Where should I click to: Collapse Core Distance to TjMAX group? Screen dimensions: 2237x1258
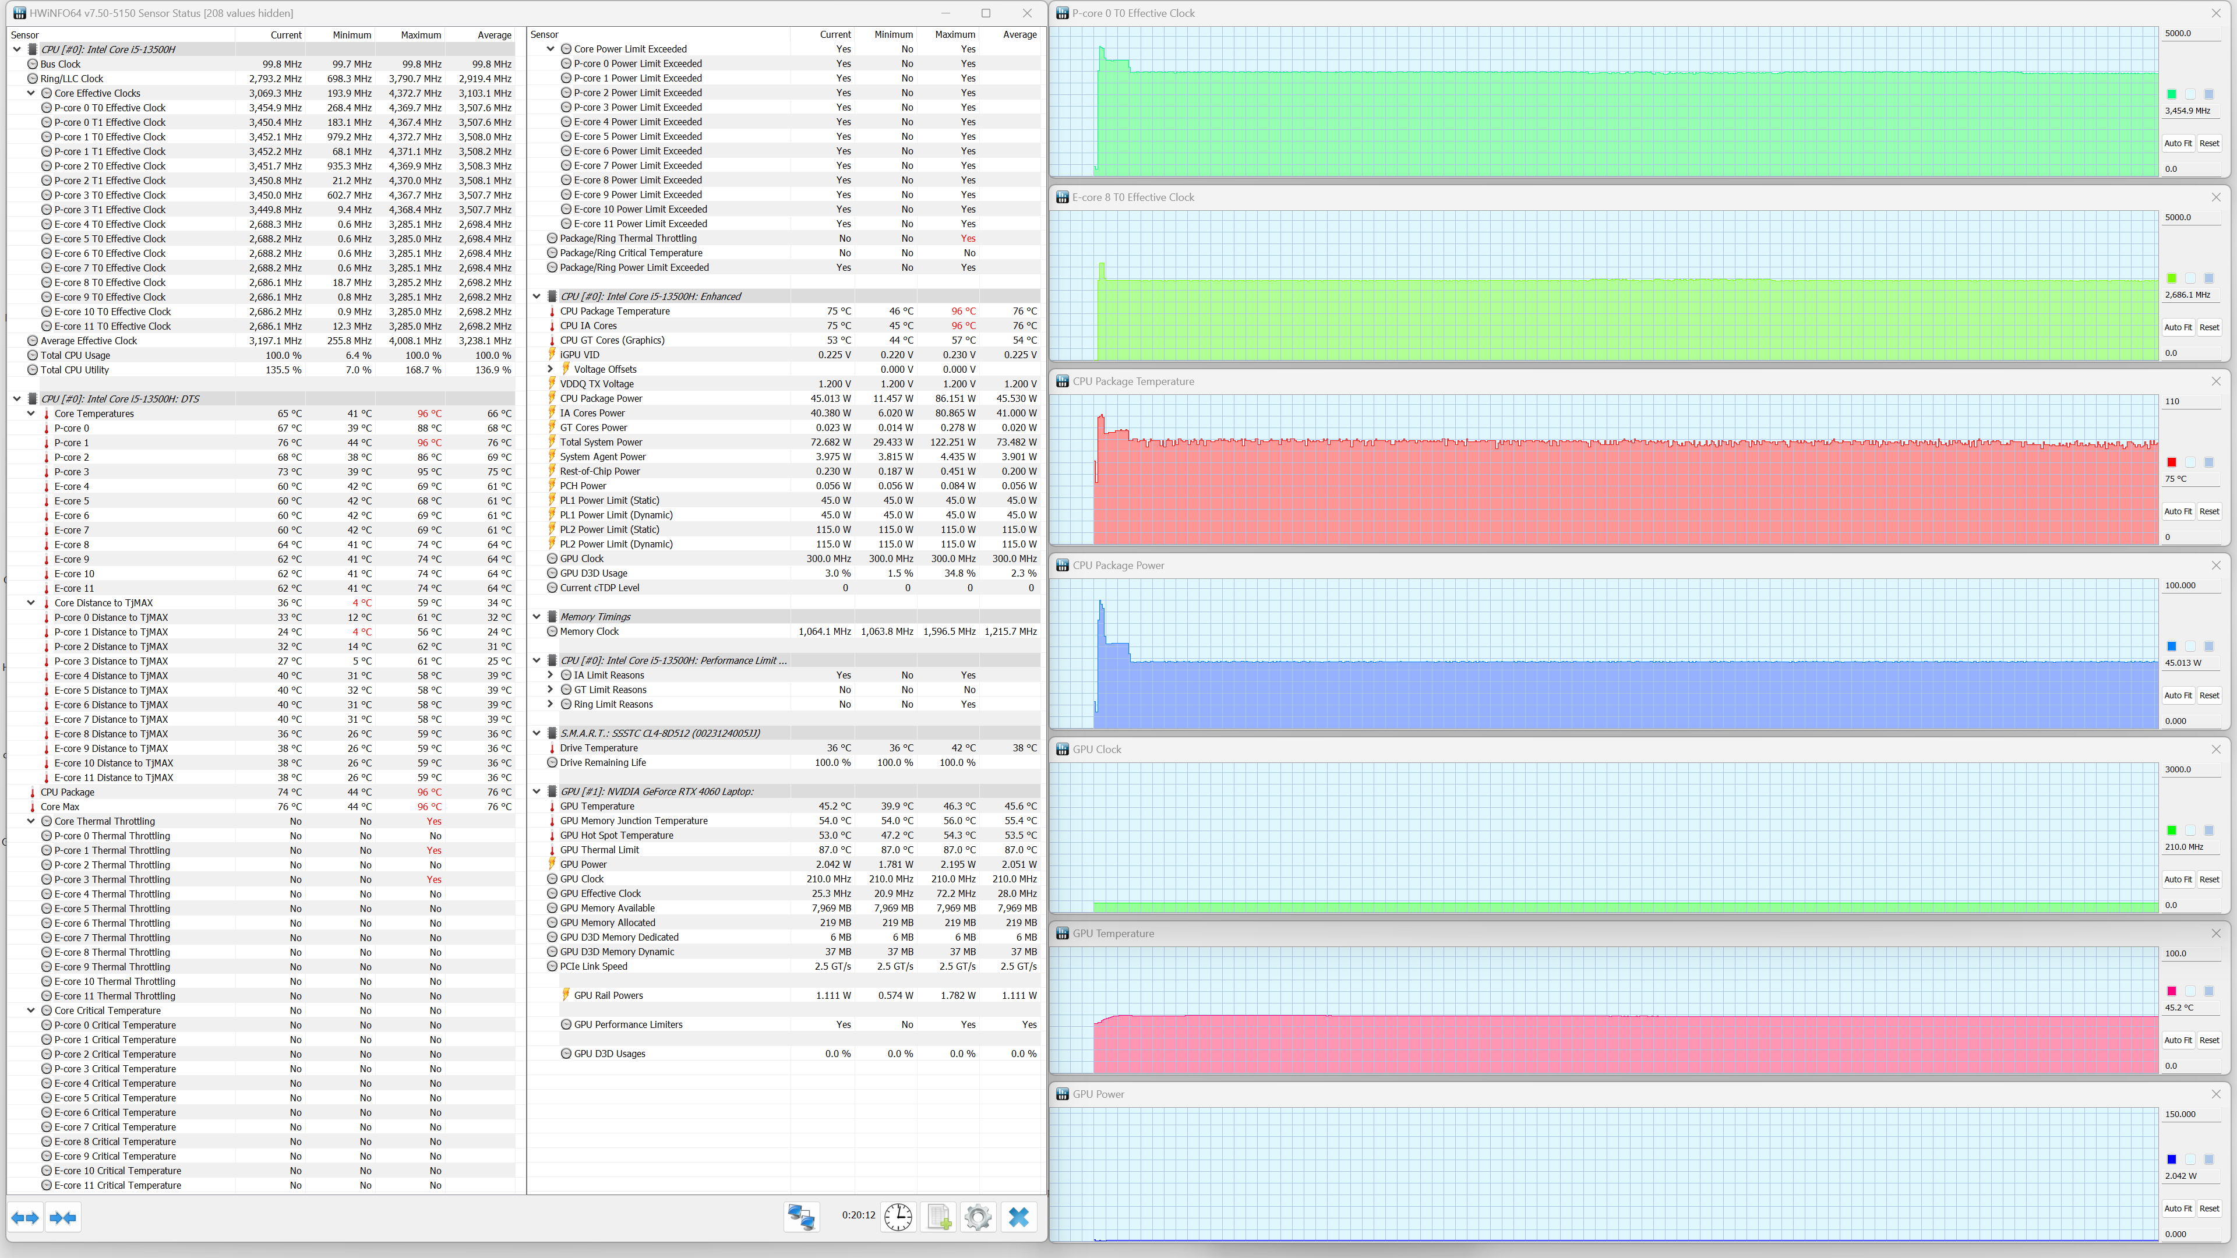coord(31,603)
